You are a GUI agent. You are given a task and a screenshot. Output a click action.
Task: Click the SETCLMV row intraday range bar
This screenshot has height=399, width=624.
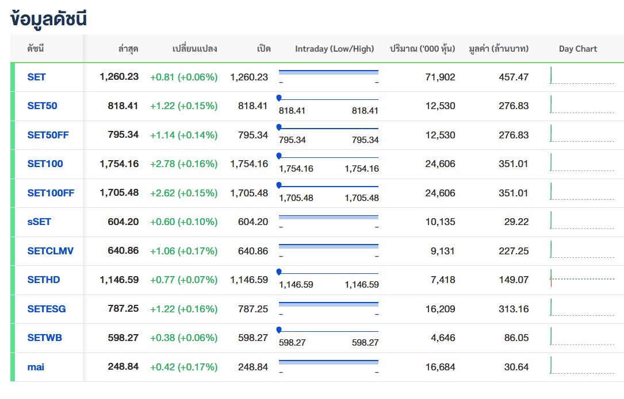pos(329,246)
